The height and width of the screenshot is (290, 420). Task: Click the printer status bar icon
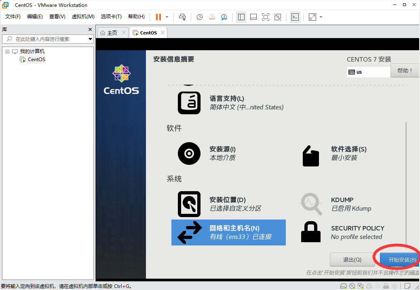tap(369, 286)
